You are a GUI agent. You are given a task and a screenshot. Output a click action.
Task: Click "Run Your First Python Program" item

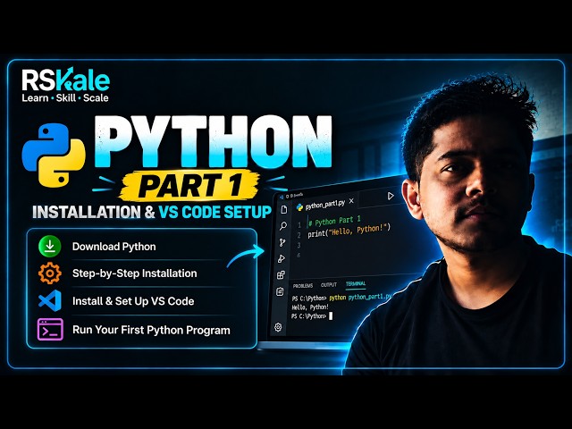(x=151, y=330)
